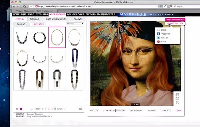Click the Virtual Makeover browser tab
Image resolution: width=200 pixels, height=127 pixels.
point(34,11)
